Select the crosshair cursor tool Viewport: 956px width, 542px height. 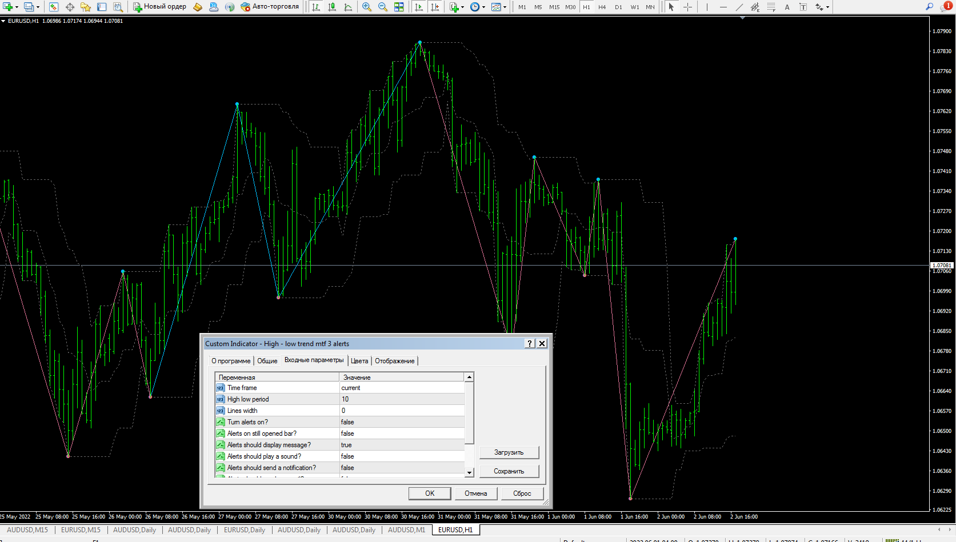(x=687, y=7)
